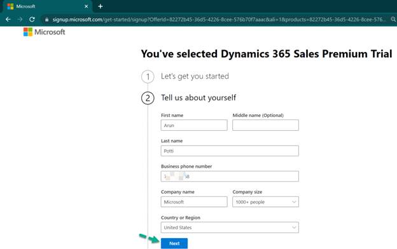Open a new tab with plus icon

pos(101,6)
